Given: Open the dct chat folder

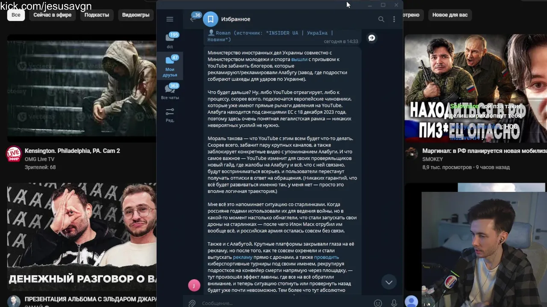Looking at the screenshot, I should pyautogui.click(x=170, y=41).
